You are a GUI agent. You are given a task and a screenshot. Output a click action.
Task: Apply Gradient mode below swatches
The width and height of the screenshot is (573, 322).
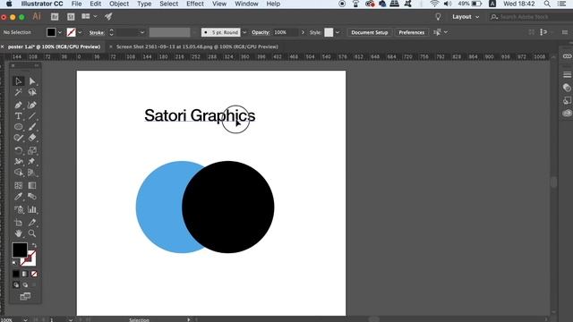click(25, 274)
